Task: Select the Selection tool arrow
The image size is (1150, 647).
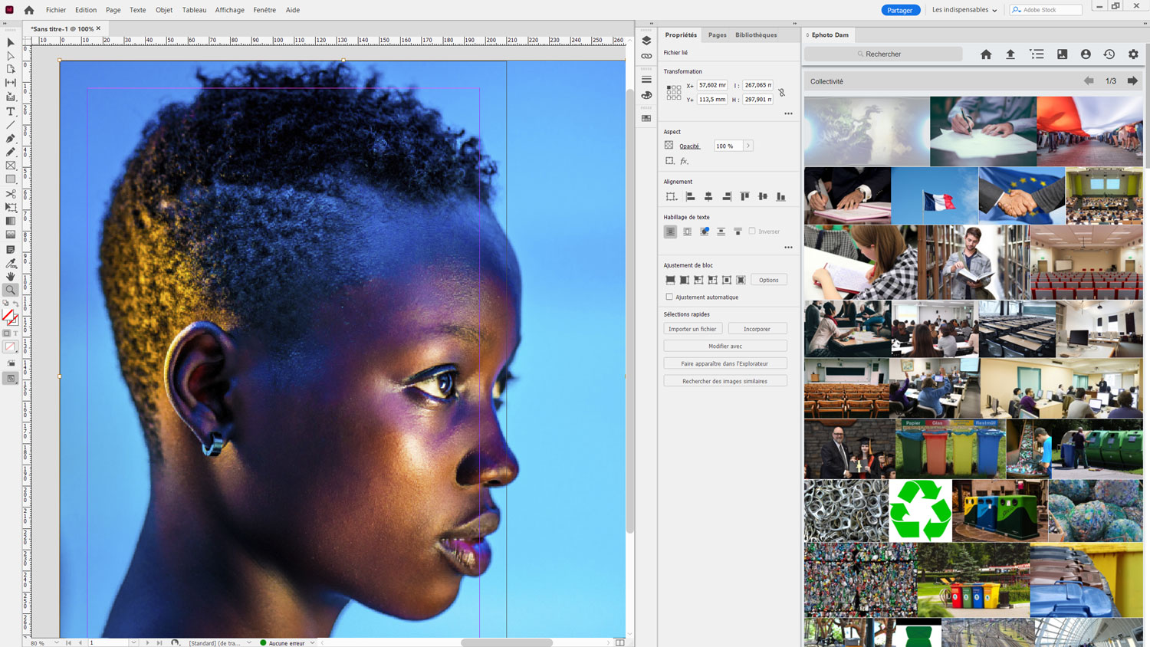Action: (x=11, y=42)
